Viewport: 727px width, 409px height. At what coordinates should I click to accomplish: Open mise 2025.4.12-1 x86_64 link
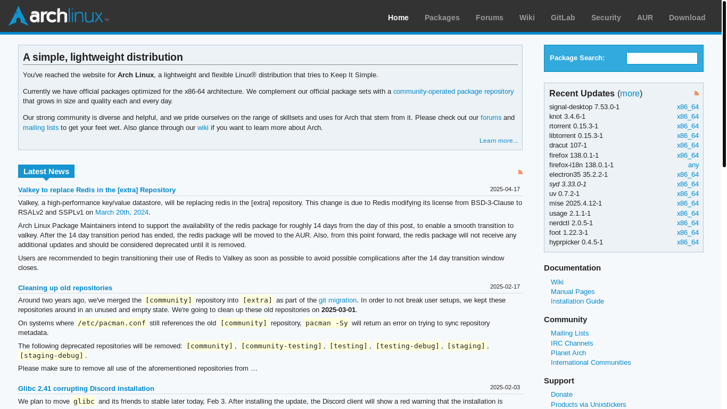pyautogui.click(x=688, y=203)
